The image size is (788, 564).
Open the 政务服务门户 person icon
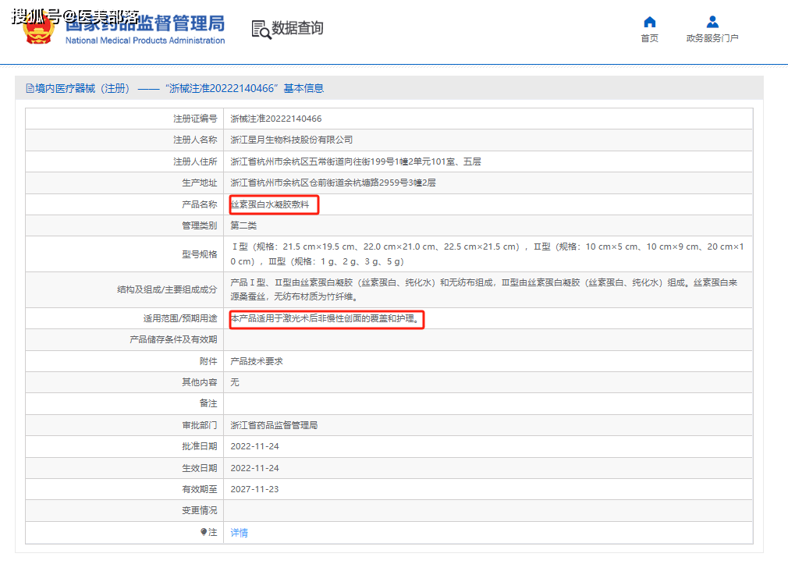coord(712,22)
